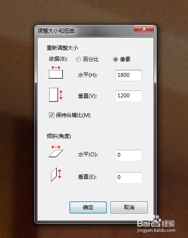Select the 百分比 radio button

click(x=79, y=59)
